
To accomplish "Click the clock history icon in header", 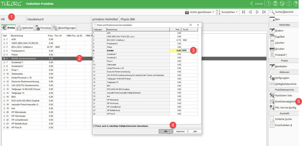I will tap(268, 4).
